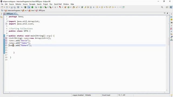The width and height of the screenshot is (173, 97).
Task: Open the New Java Class dropdown arrow
Action: pyautogui.click(x=71, y=7)
